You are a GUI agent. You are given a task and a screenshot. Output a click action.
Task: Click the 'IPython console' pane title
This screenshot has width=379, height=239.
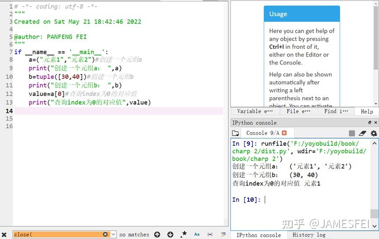pyautogui.click(x=254, y=123)
